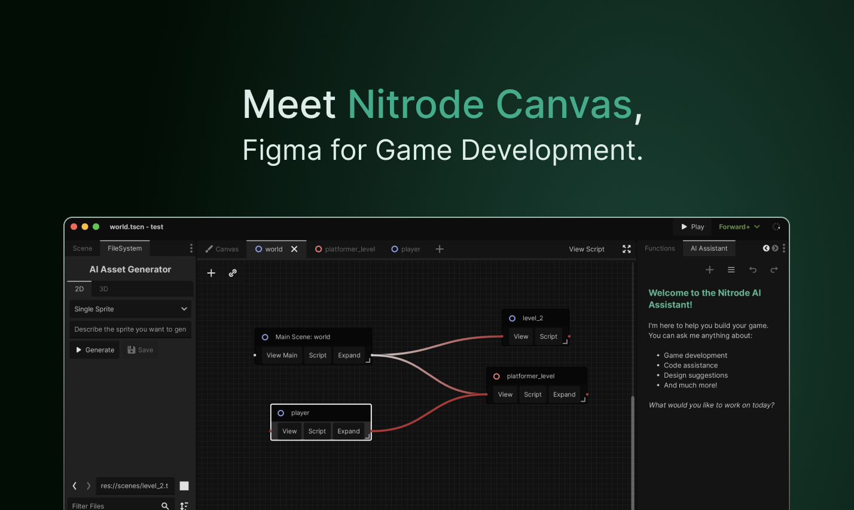Start new AI Assistant chat with plus icon
The image size is (854, 510).
click(710, 270)
